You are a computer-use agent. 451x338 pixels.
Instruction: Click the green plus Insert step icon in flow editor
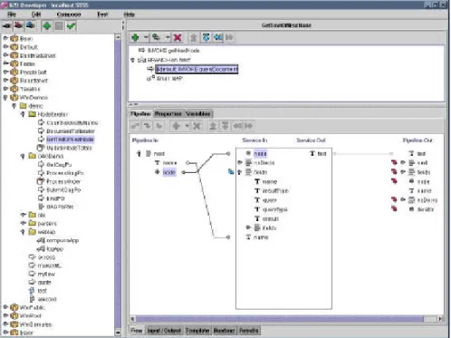(135, 37)
